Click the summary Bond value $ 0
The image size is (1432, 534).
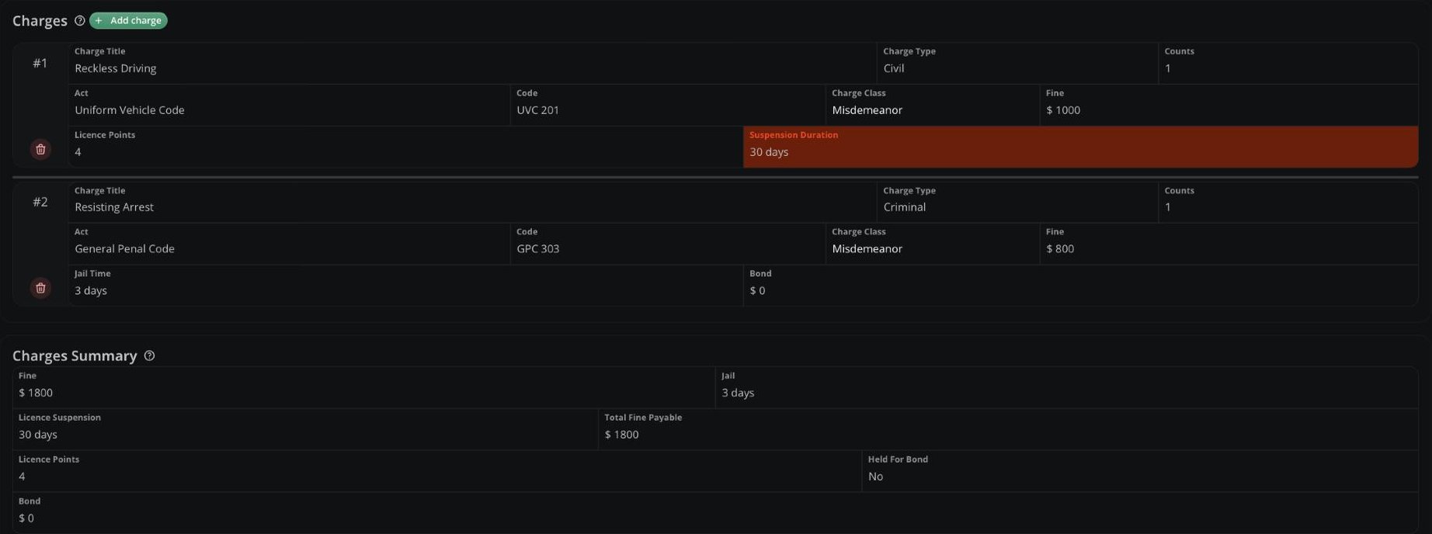tap(26, 518)
